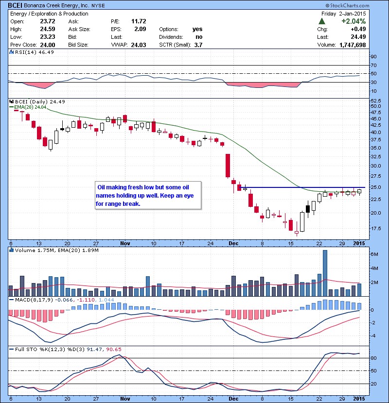Click the P/E value 11.72

pyautogui.click(x=139, y=21)
